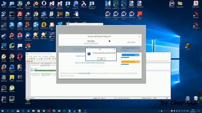The image size is (202, 113).
Task: Click the Control Panel desktop icon
Action: pos(12,4)
